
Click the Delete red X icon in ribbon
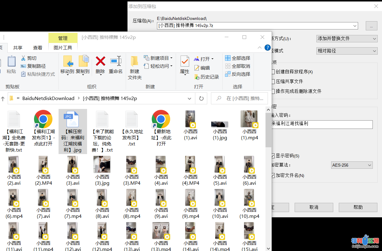tap(100, 61)
